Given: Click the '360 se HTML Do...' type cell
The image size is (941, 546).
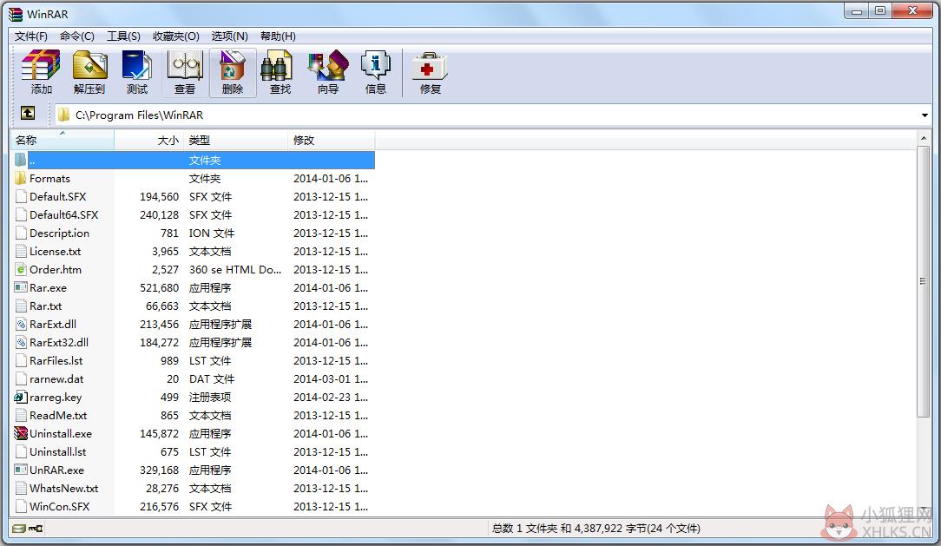Looking at the screenshot, I should (235, 269).
